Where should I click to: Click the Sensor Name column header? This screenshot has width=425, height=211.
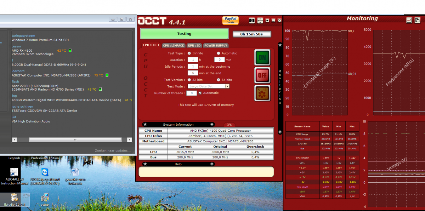(302, 126)
